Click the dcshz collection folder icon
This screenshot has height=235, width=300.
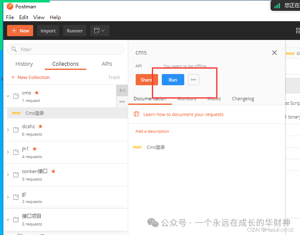(16, 130)
